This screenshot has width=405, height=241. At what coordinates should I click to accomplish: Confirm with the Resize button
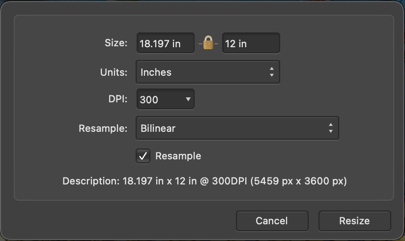click(355, 221)
